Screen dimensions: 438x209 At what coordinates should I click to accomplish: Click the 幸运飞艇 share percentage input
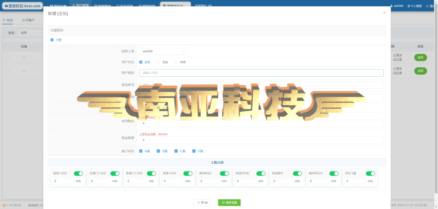(355, 181)
